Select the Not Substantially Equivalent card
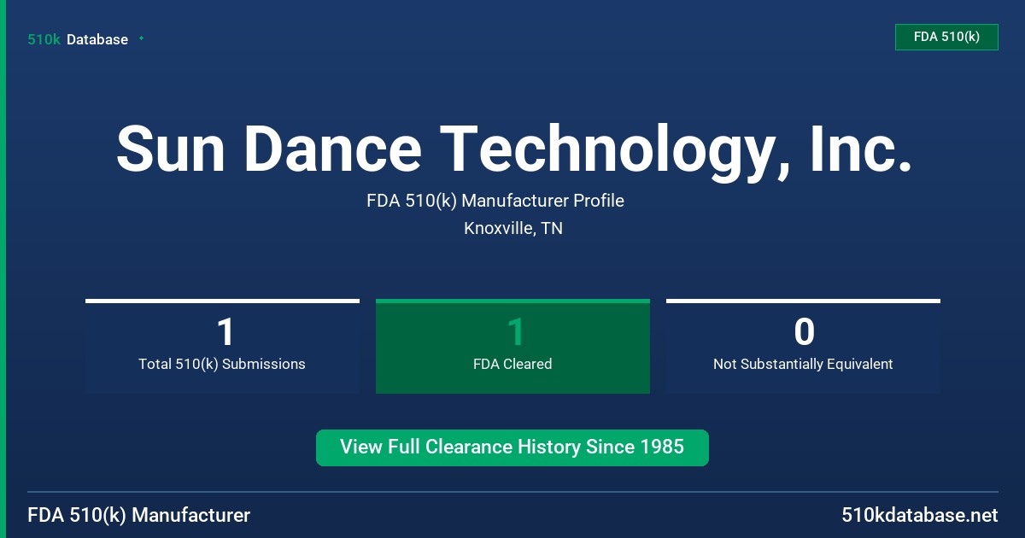1025x538 pixels. 803,346
